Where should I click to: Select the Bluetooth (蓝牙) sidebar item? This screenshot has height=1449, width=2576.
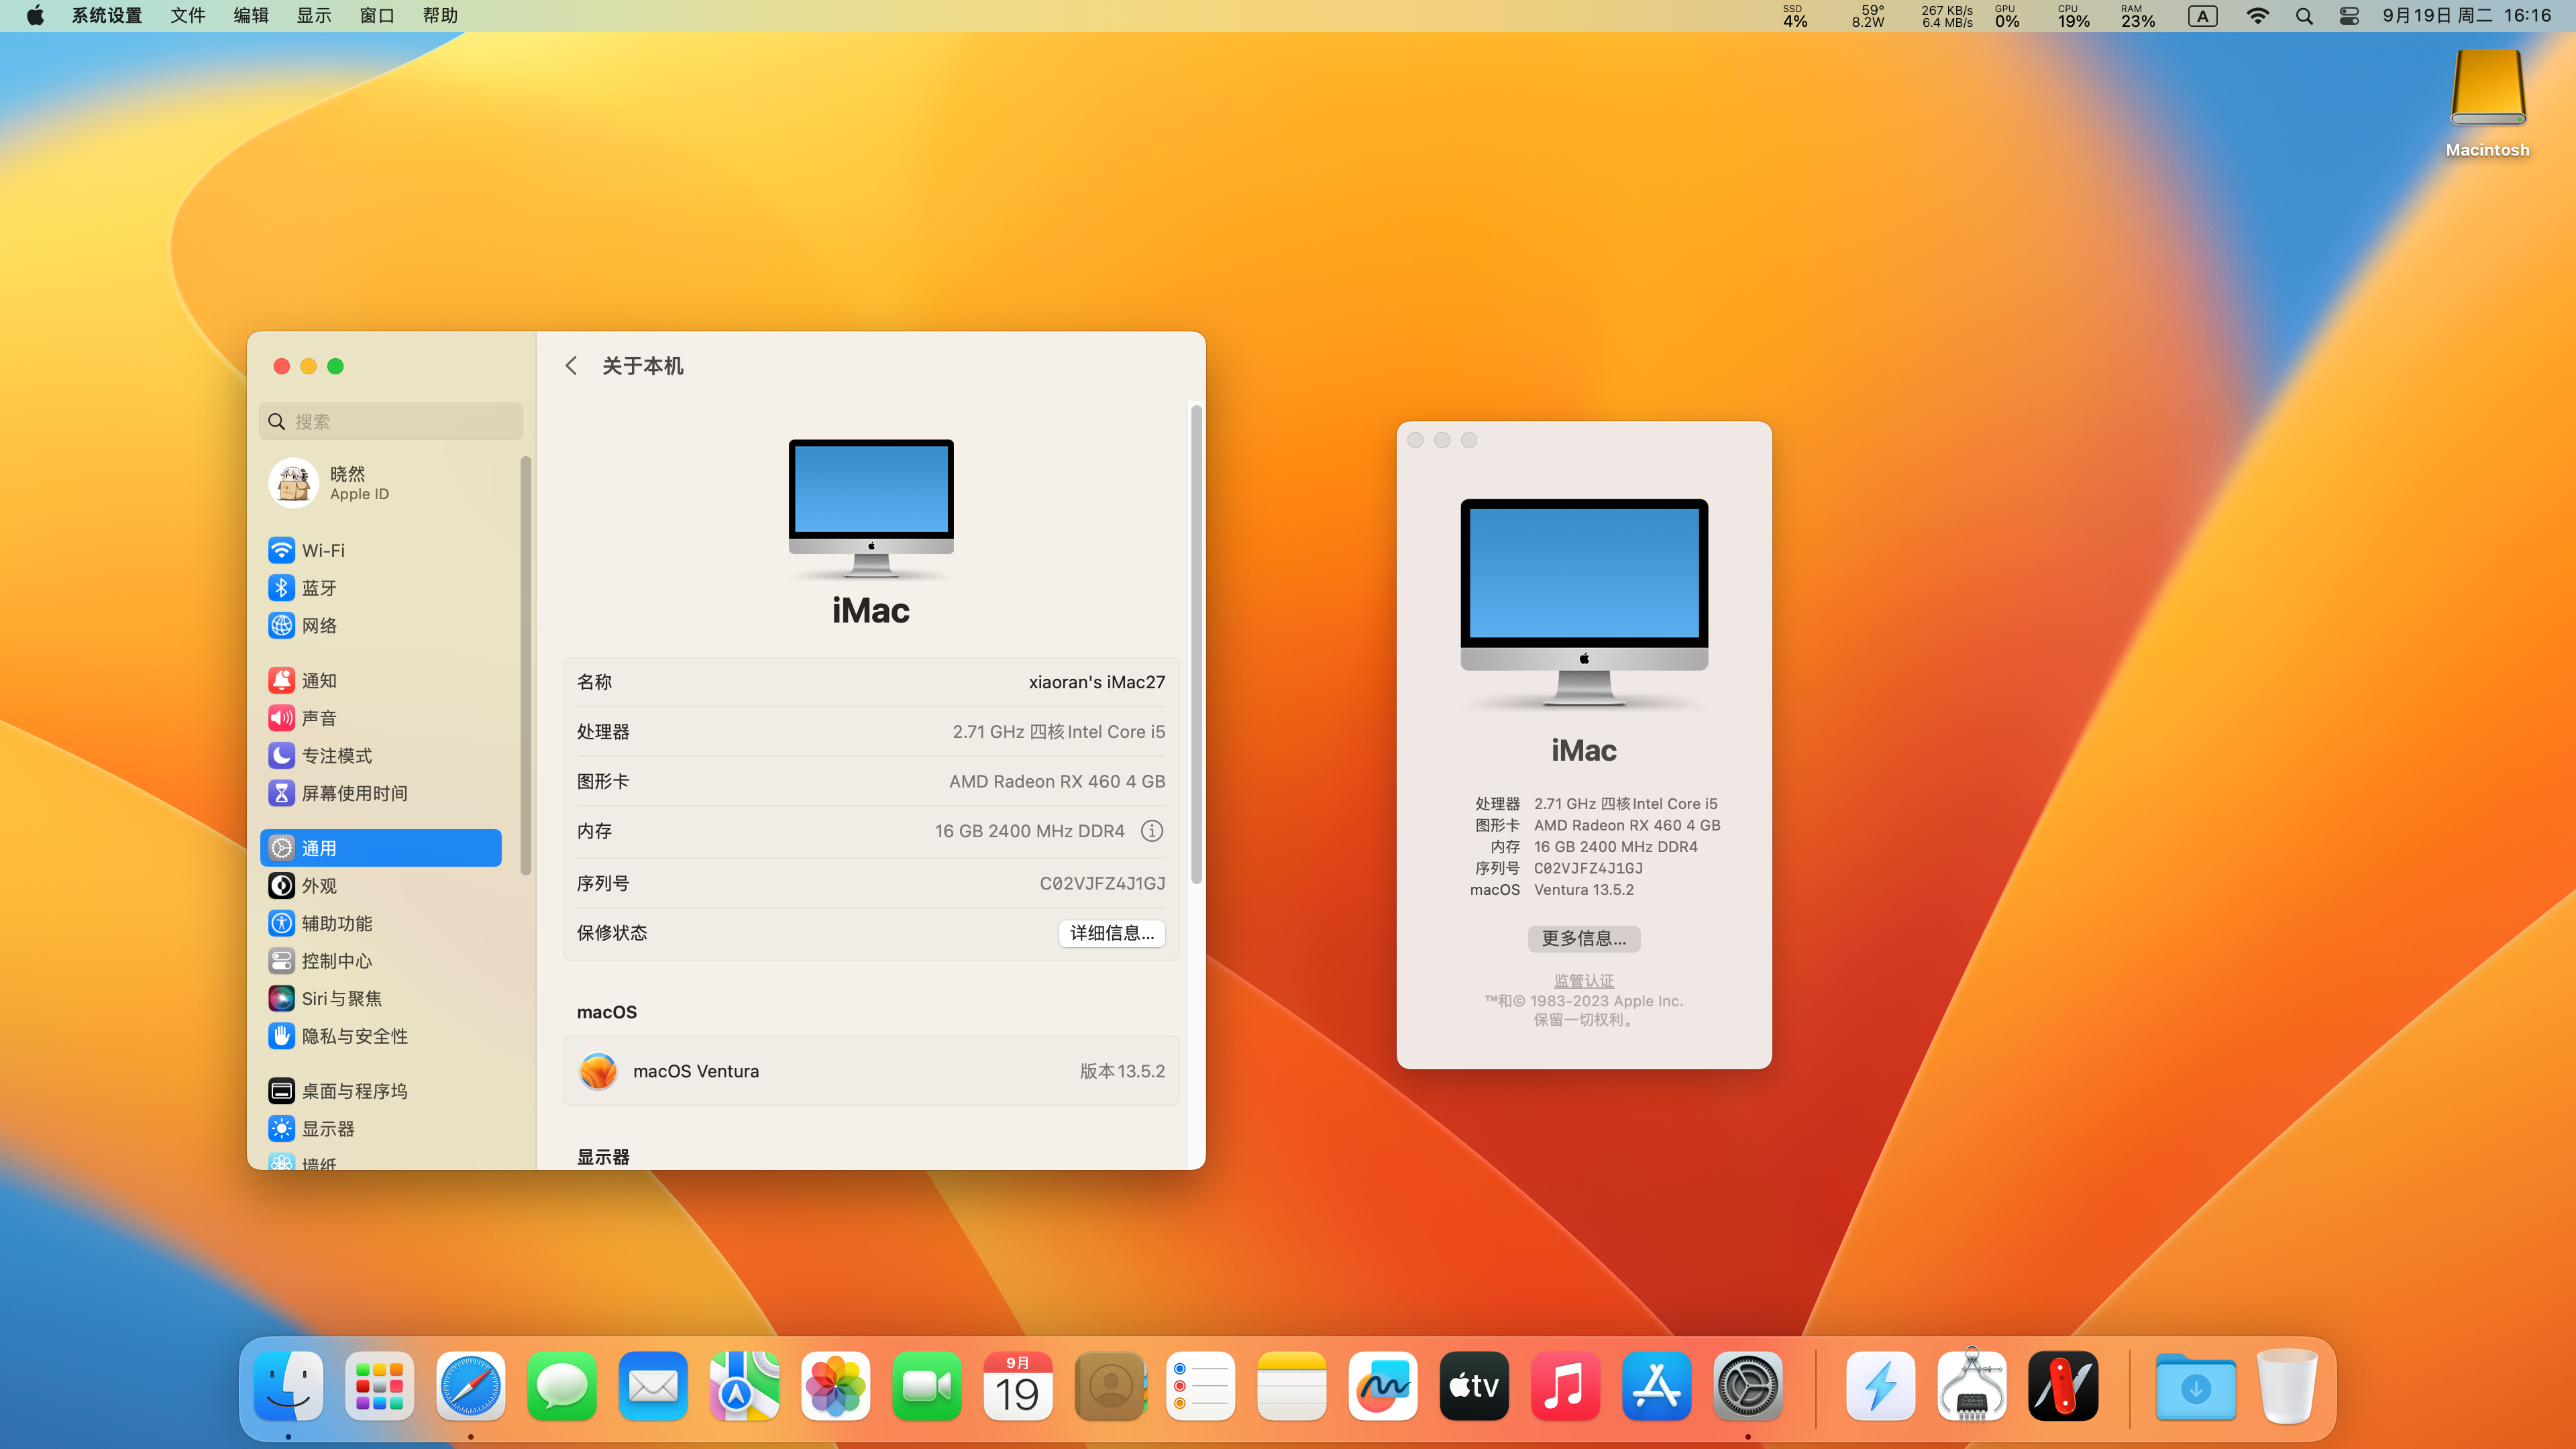pyautogui.click(x=318, y=588)
